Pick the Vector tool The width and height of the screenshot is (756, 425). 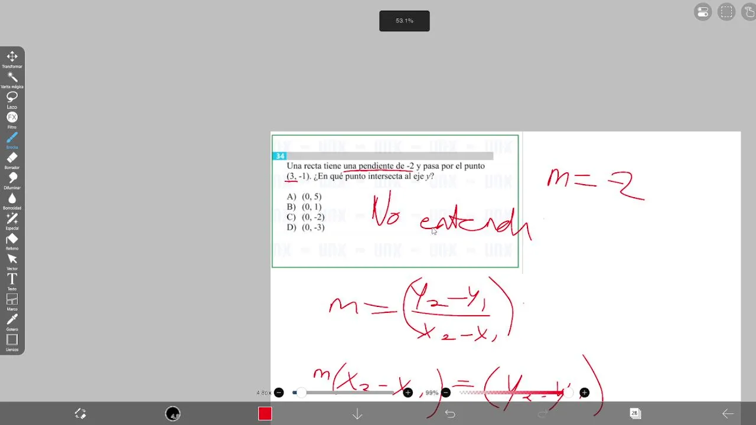click(12, 261)
